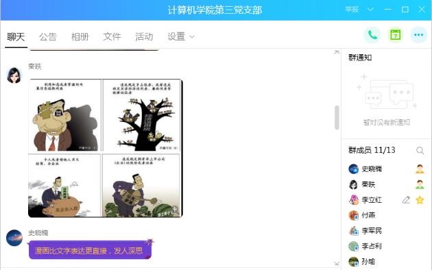The height and width of the screenshot is (270, 432).
Task: Jump to bottom of chat with the arrow
Action: [337, 263]
